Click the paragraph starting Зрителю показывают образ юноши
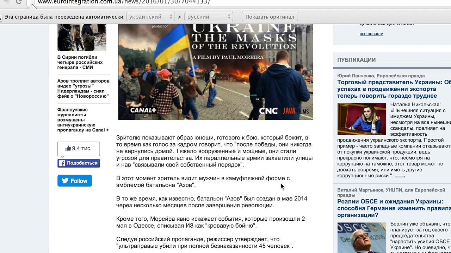Viewport: 451px width, 253px height. pyautogui.click(x=214, y=151)
